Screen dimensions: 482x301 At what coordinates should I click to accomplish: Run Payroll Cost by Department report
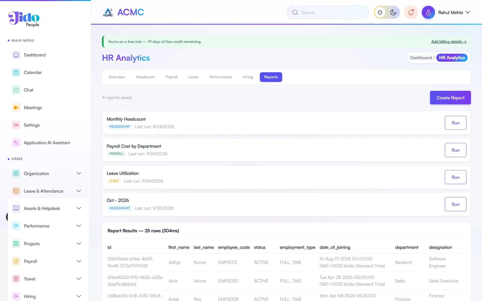[455, 150]
